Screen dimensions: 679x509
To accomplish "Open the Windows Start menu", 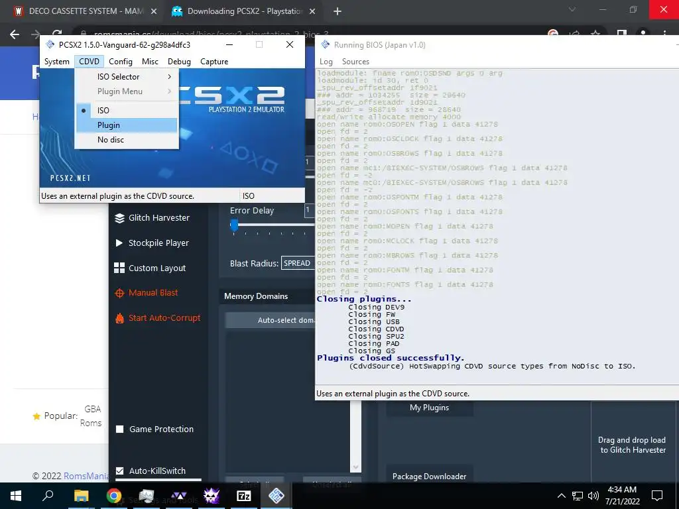I will click(x=16, y=496).
